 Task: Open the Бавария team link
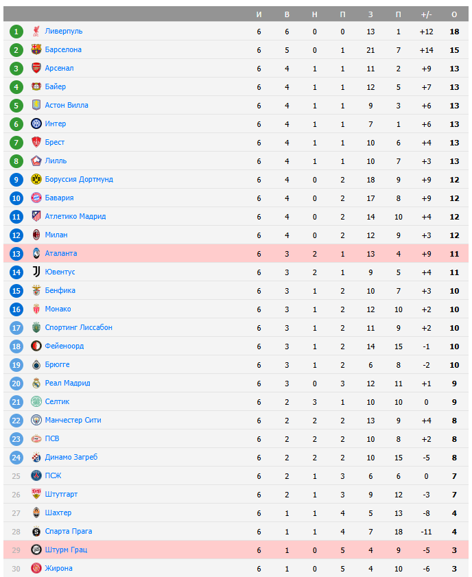(x=59, y=198)
